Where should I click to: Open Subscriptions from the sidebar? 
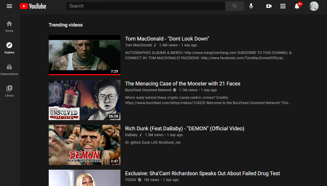click(9, 69)
